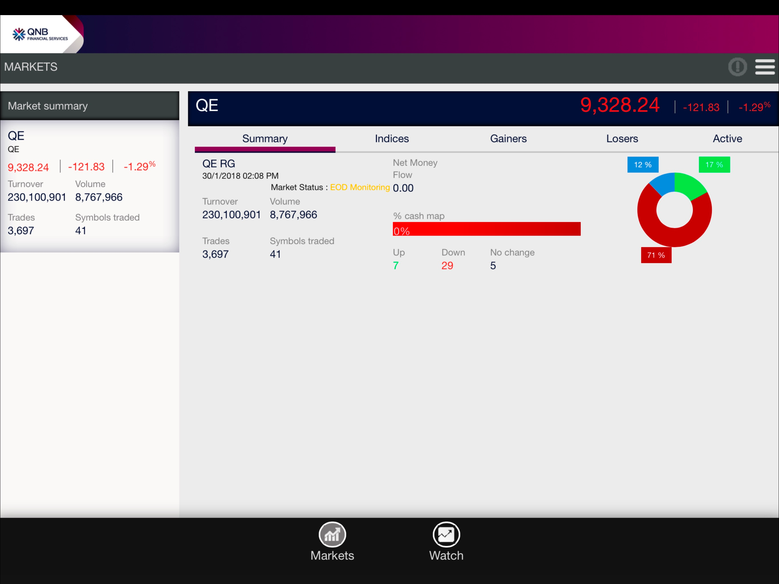This screenshot has height=584, width=779.
Task: Click the Market summary panel header
Action: click(x=90, y=106)
